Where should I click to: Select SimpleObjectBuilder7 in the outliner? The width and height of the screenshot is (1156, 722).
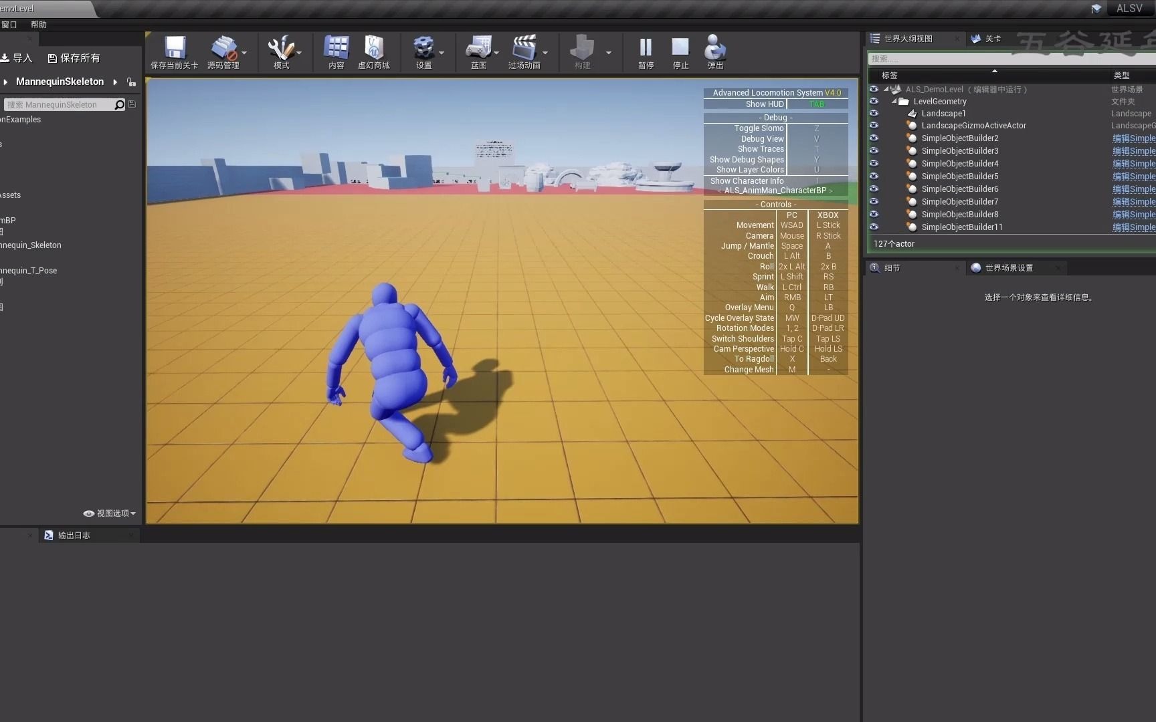[x=959, y=202]
